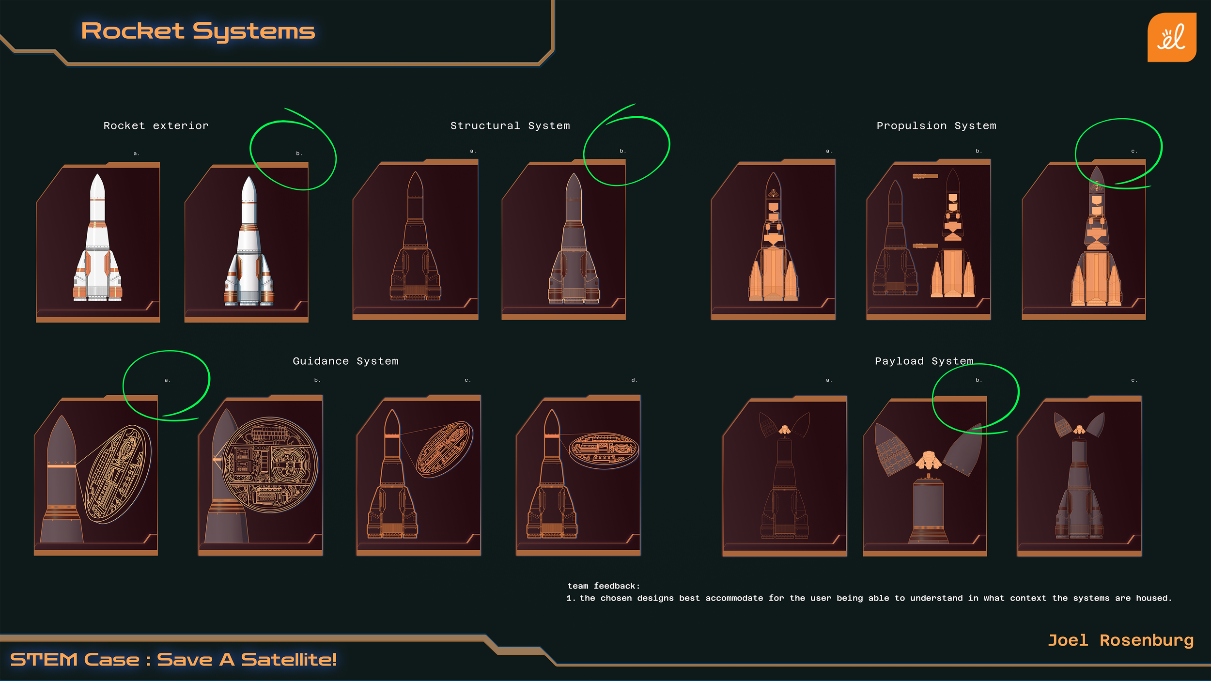Viewport: 1211px width, 681px height.
Task: Click the team feedback text
Action: coord(869,598)
